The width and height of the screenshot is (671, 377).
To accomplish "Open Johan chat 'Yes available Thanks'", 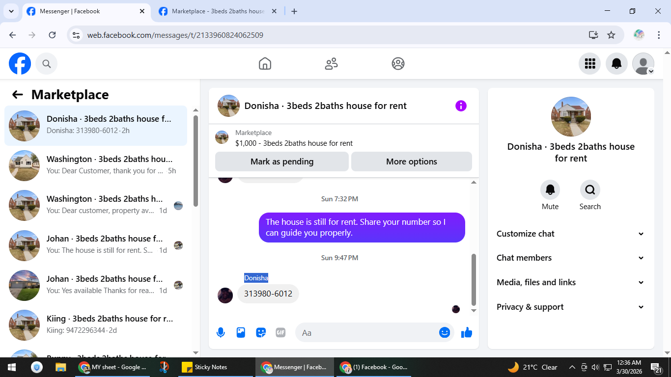I will (96, 285).
